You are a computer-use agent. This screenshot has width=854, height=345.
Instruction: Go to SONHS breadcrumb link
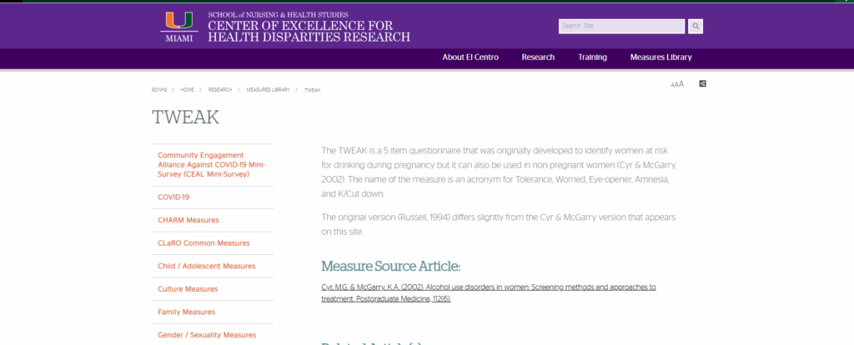tap(158, 90)
